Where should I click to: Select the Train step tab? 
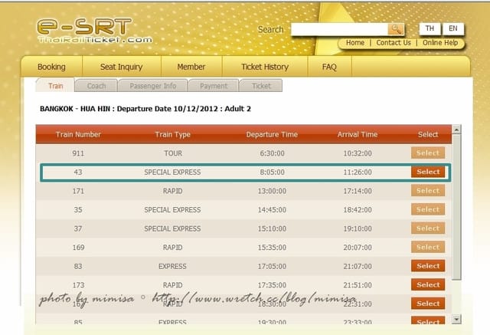click(x=55, y=86)
